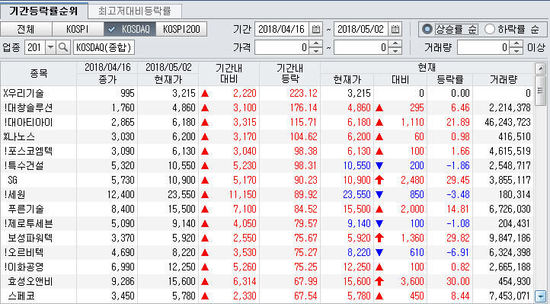The height and width of the screenshot is (304, 550).
Task: Select the !대창솔루션 stock row
Action: click(x=267, y=107)
